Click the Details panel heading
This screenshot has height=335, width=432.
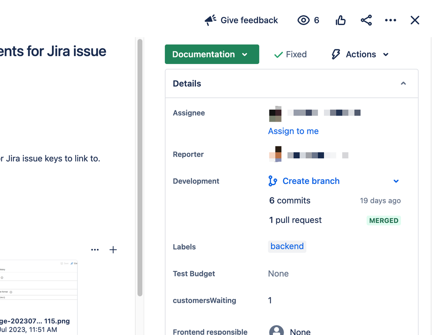point(187,84)
